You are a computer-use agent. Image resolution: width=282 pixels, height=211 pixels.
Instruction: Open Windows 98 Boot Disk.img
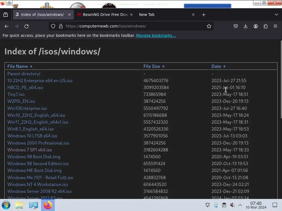(34, 157)
